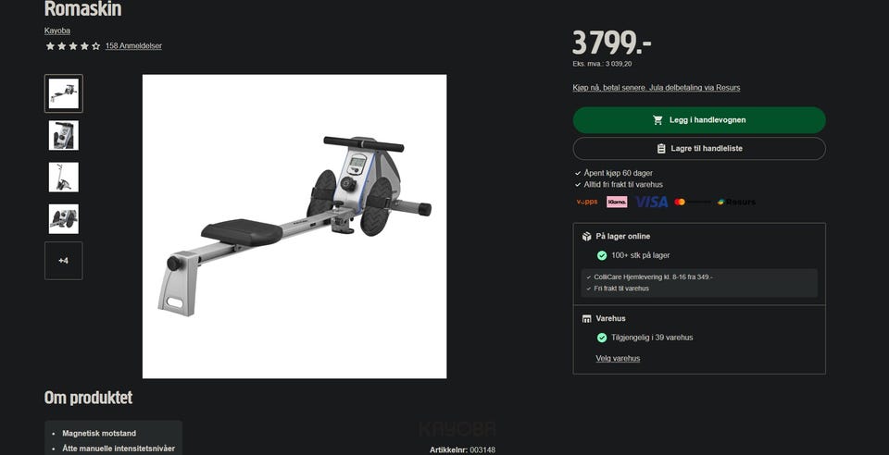The width and height of the screenshot is (889, 455).
Task: Click the green checkmark beside 100+ stk på lager
Action: (602, 255)
